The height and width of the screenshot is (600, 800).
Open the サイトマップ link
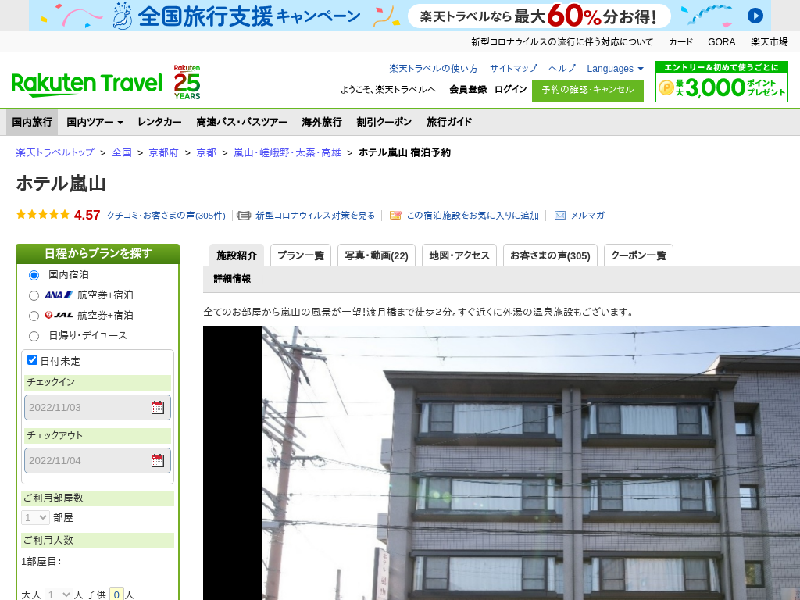(513, 69)
